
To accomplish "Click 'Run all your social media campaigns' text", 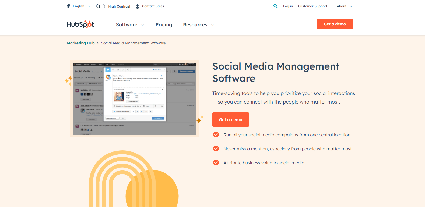I will (x=287, y=135).
